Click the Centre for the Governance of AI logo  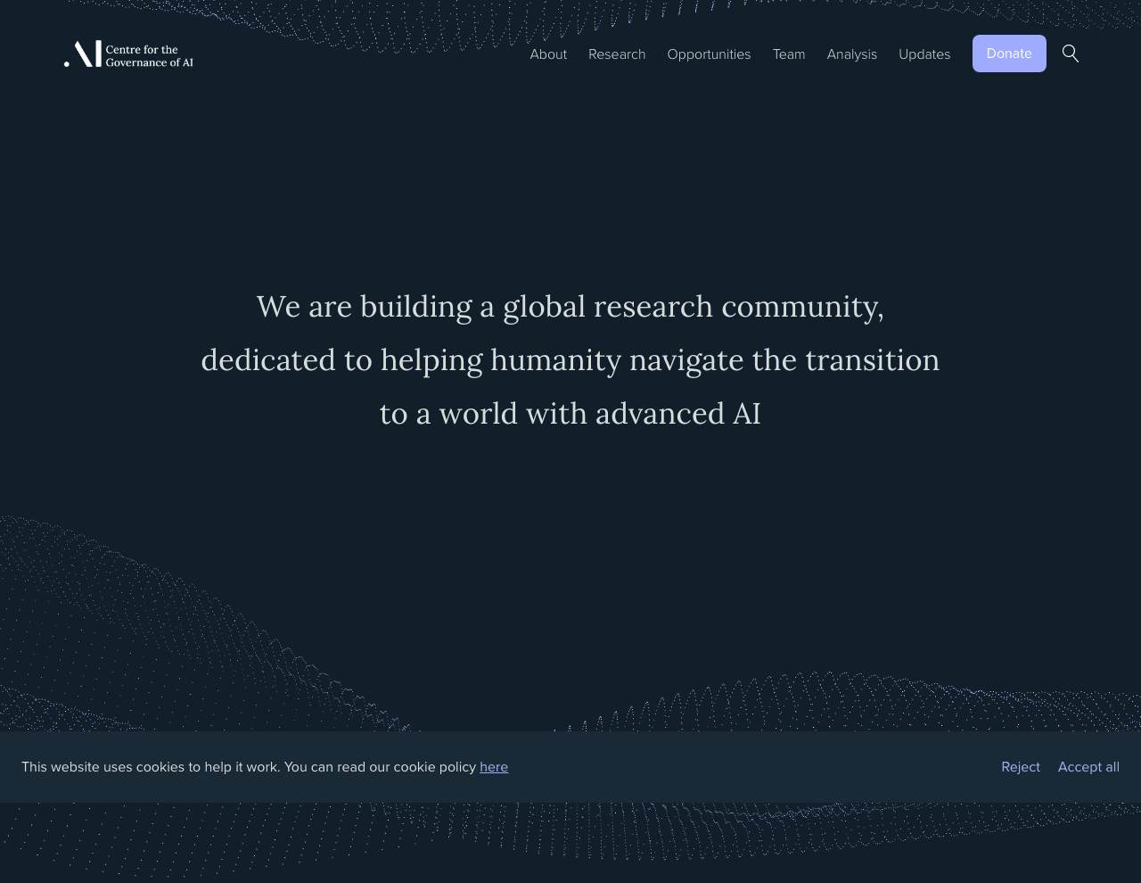[128, 54]
